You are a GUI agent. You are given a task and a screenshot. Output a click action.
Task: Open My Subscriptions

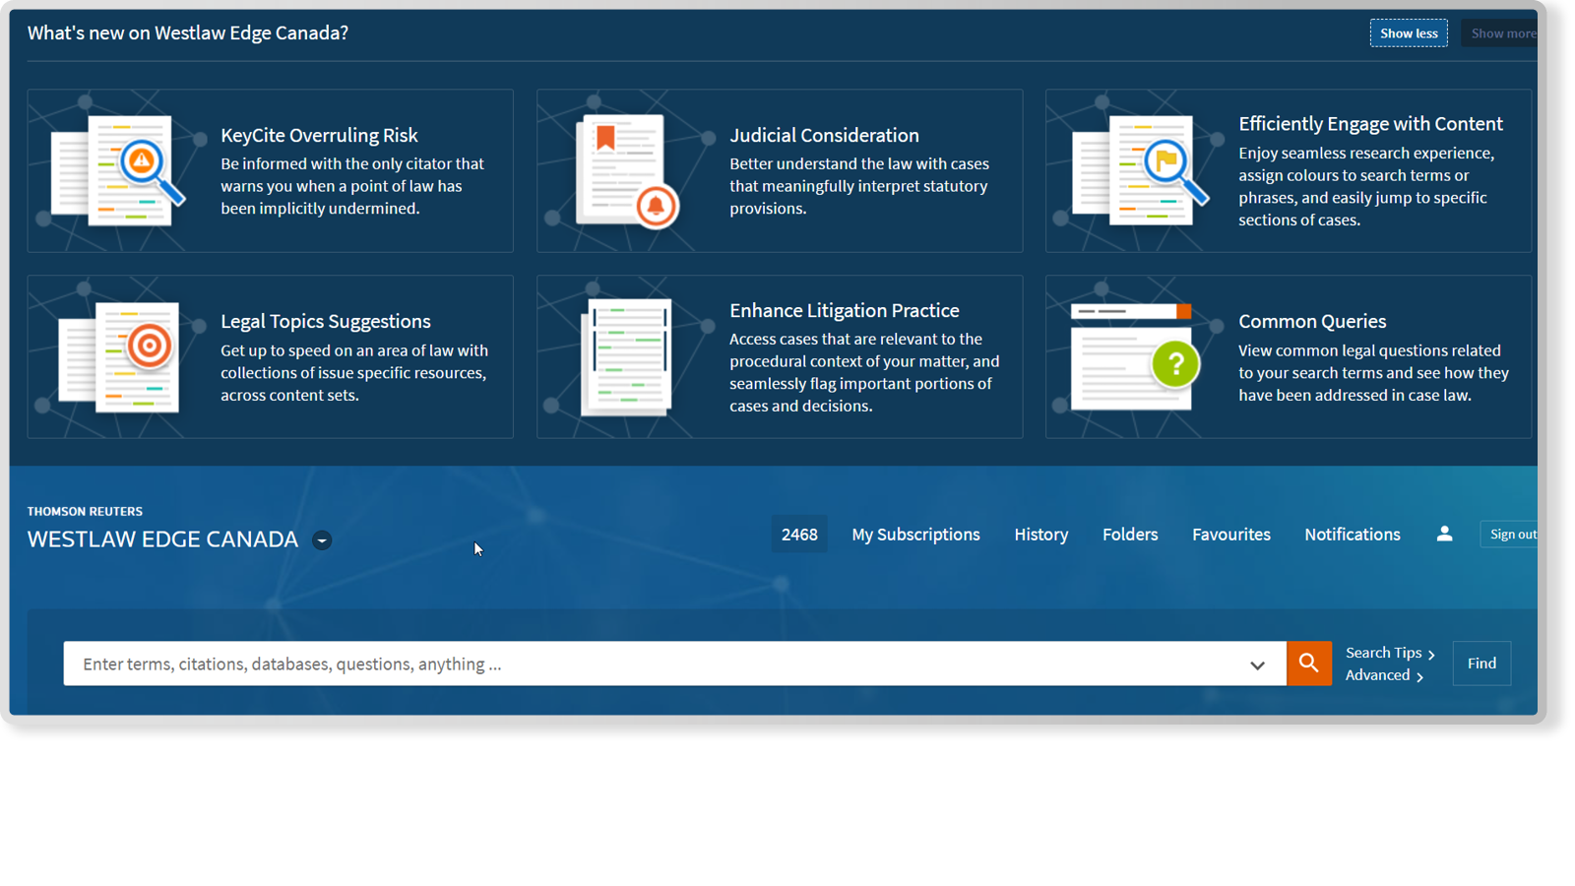[915, 535]
